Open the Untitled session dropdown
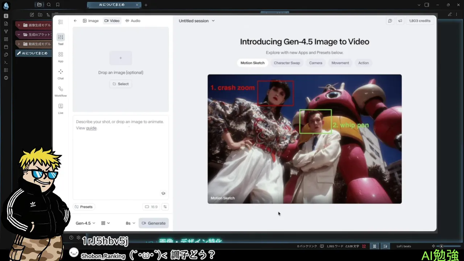Viewport: 464px width, 261px height. [197, 21]
